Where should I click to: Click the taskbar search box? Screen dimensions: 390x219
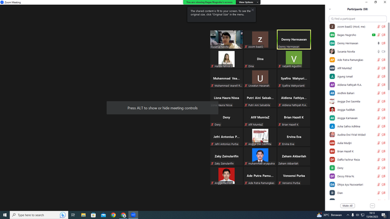(x=38, y=215)
